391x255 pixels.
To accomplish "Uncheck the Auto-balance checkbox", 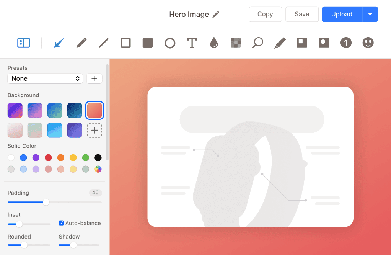I will click(61, 223).
